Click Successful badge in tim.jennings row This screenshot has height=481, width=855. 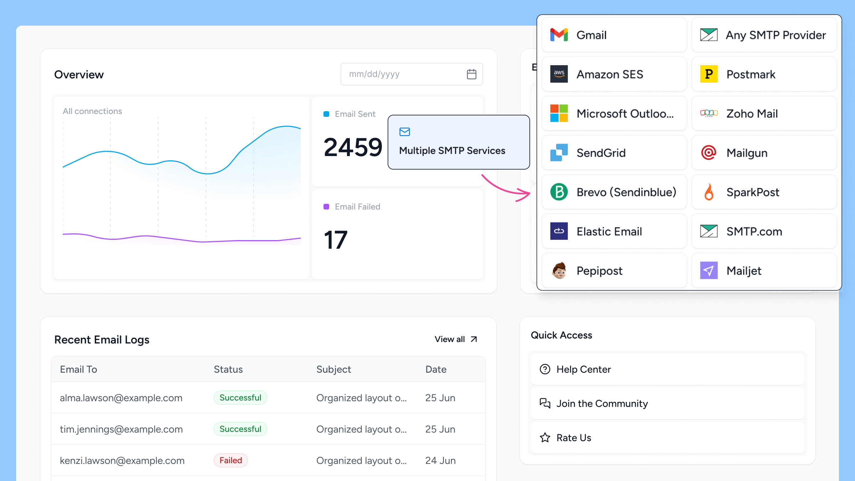click(240, 429)
